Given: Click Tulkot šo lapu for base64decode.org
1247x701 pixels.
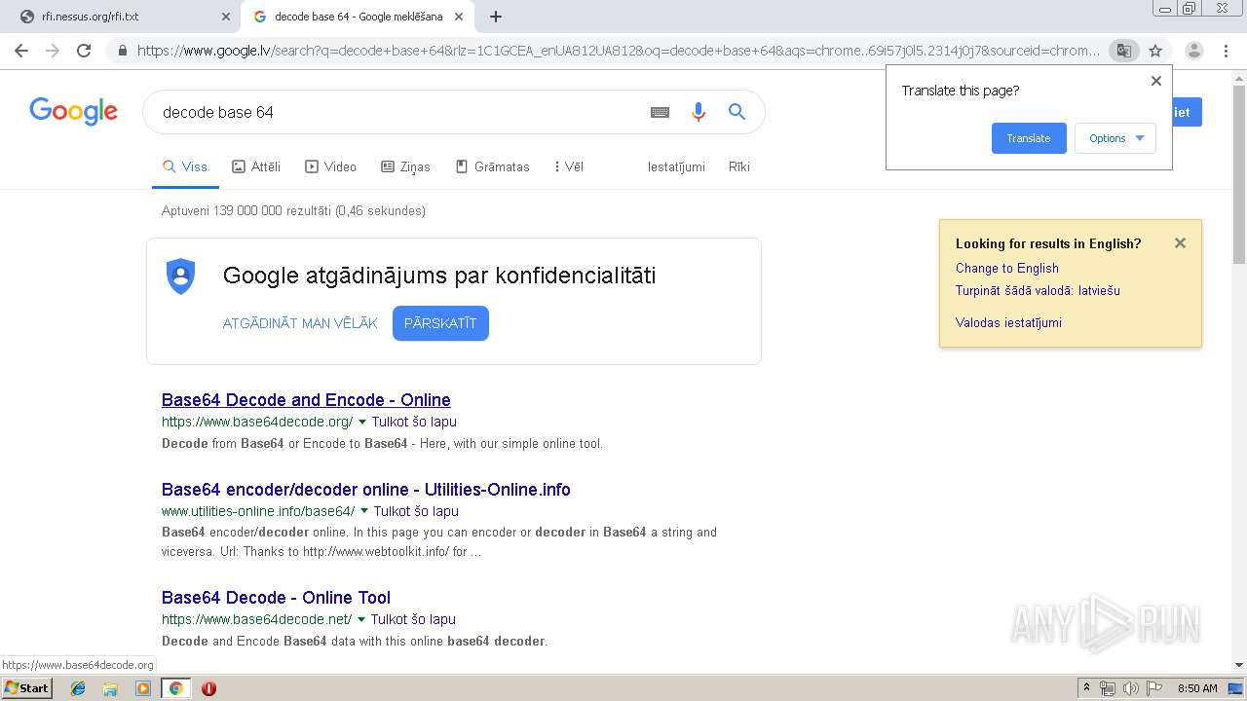Looking at the screenshot, I should point(414,422).
